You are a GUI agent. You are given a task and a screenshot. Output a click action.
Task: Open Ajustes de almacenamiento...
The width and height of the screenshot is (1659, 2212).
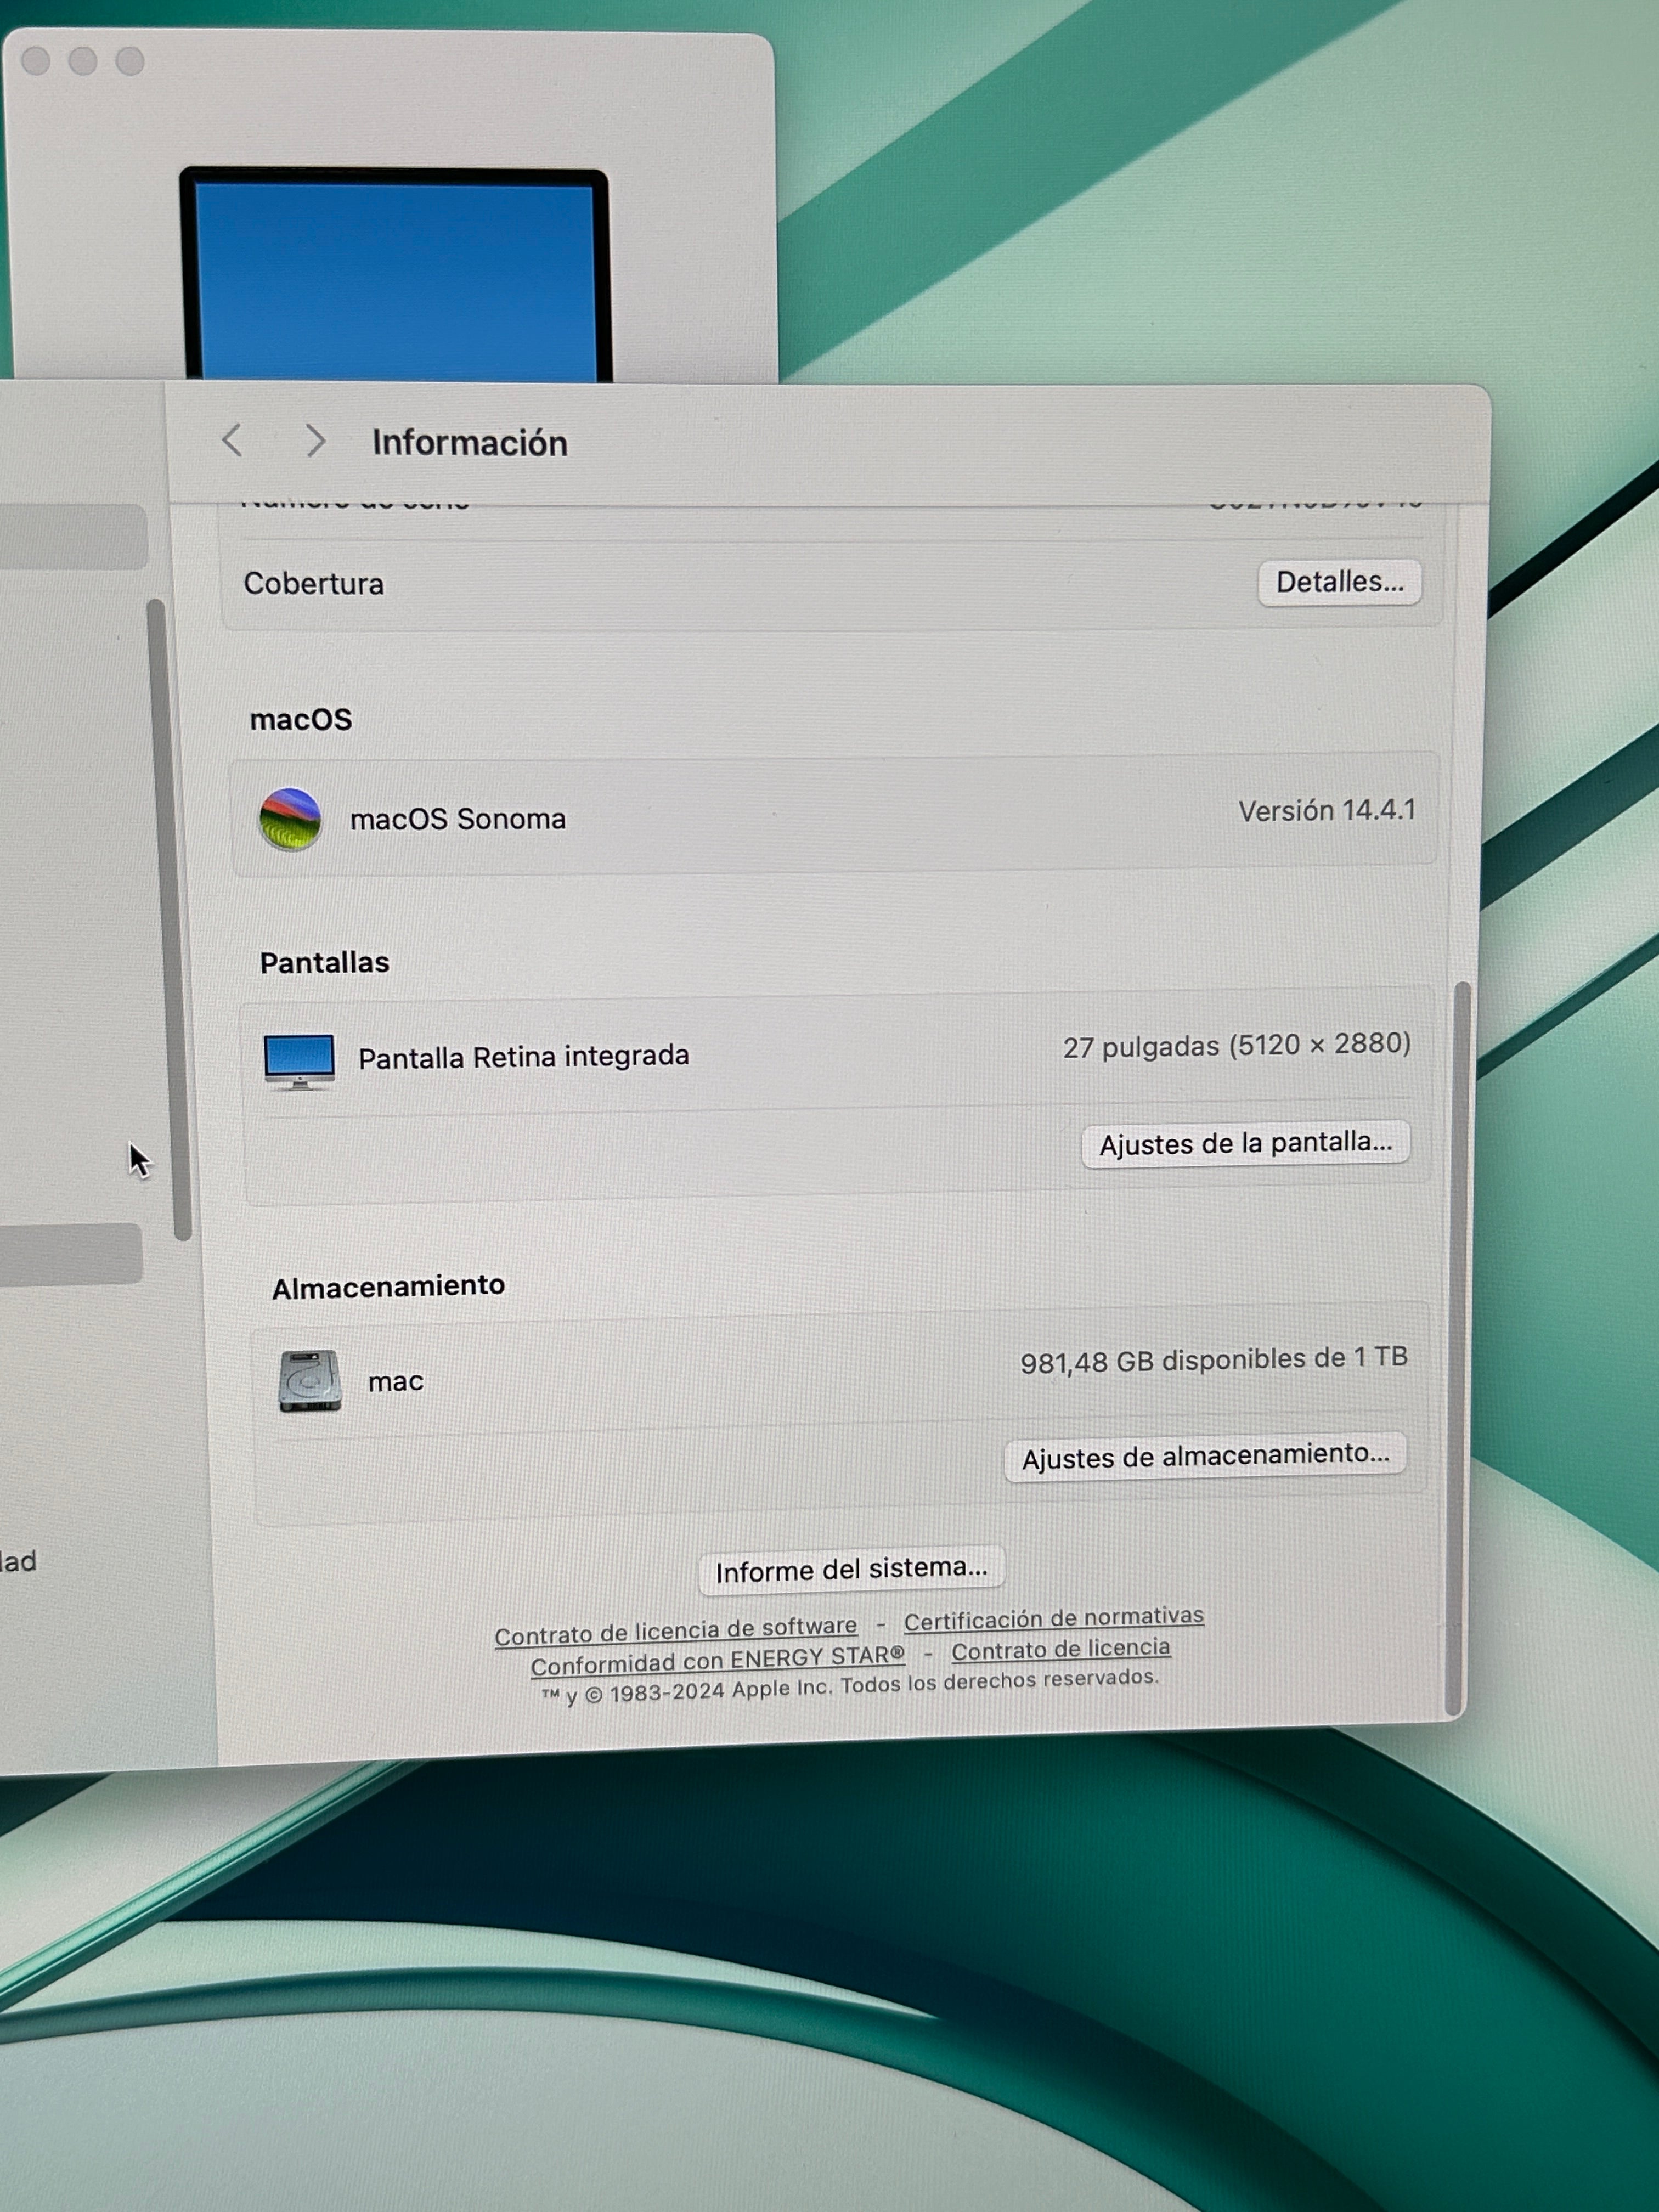click(1205, 1457)
